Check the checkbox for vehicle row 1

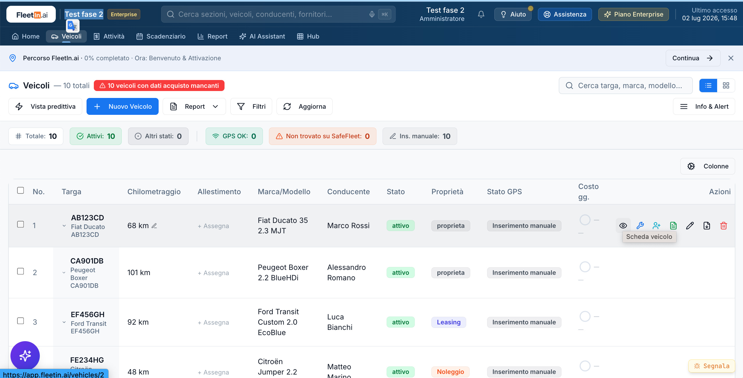(x=20, y=224)
